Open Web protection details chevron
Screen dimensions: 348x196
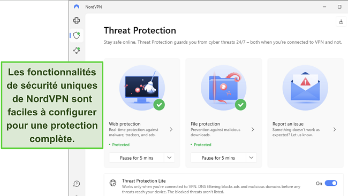(x=171, y=129)
